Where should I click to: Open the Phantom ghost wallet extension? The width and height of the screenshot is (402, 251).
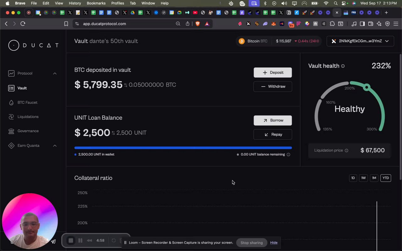click(x=265, y=24)
